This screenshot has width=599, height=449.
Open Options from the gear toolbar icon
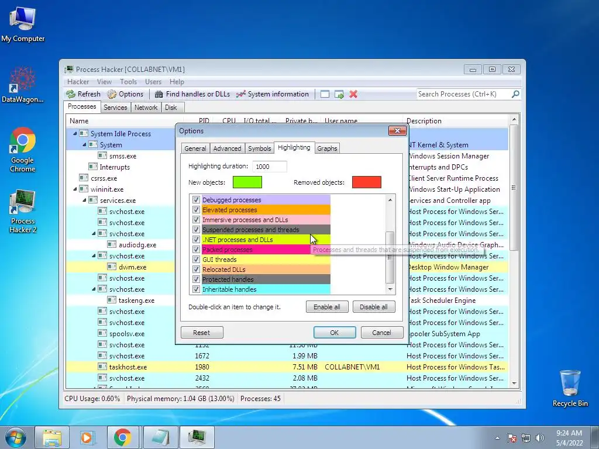[112, 94]
